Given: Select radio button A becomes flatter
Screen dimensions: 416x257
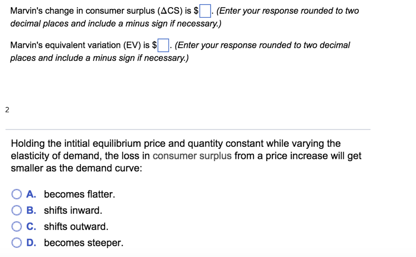Looking at the screenshot, I should click(x=17, y=194).
